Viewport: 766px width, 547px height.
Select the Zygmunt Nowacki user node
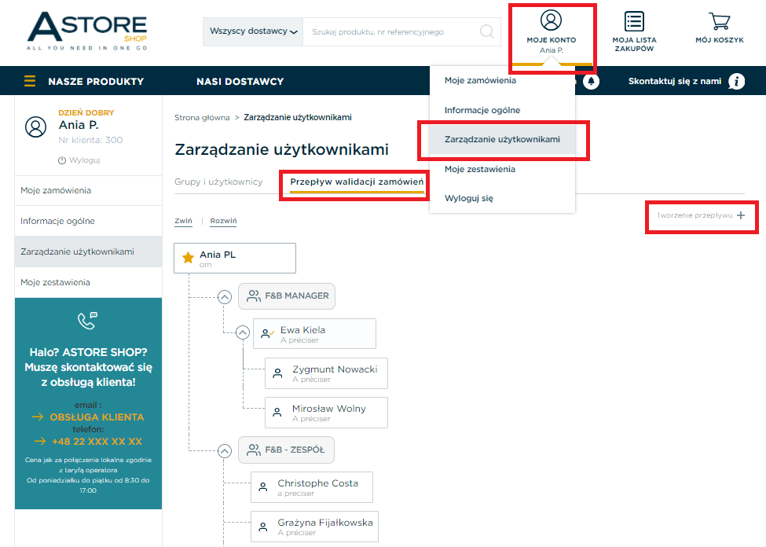pos(326,373)
